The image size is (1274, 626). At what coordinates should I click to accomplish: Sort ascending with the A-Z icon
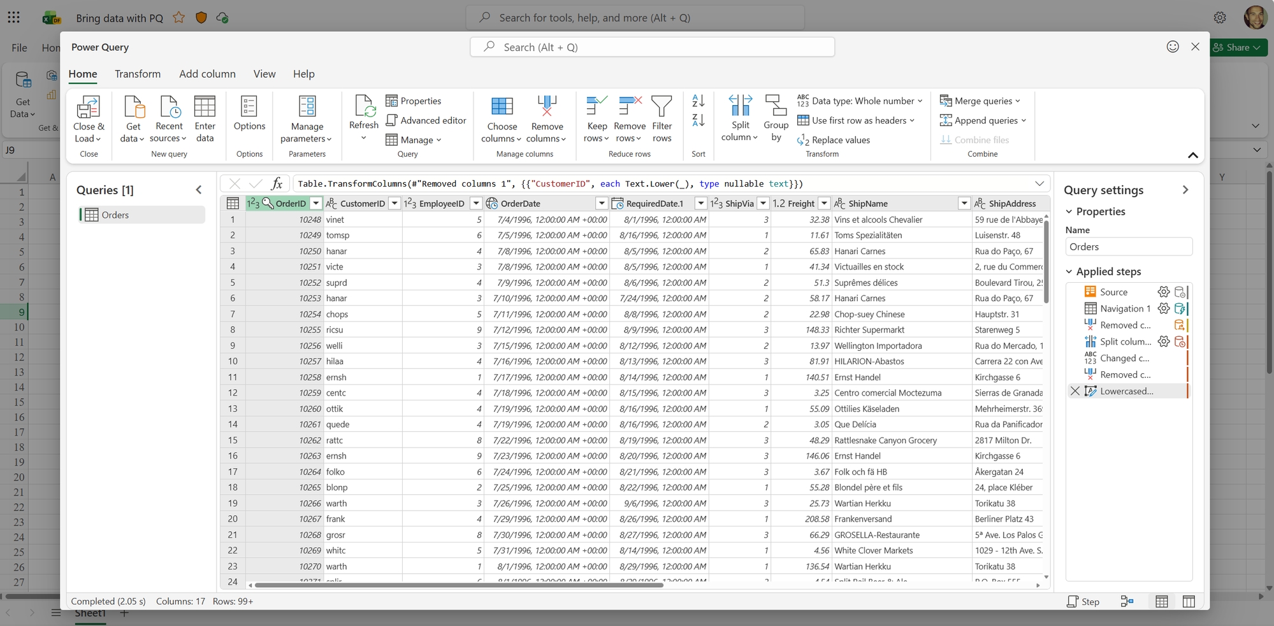pyautogui.click(x=698, y=101)
